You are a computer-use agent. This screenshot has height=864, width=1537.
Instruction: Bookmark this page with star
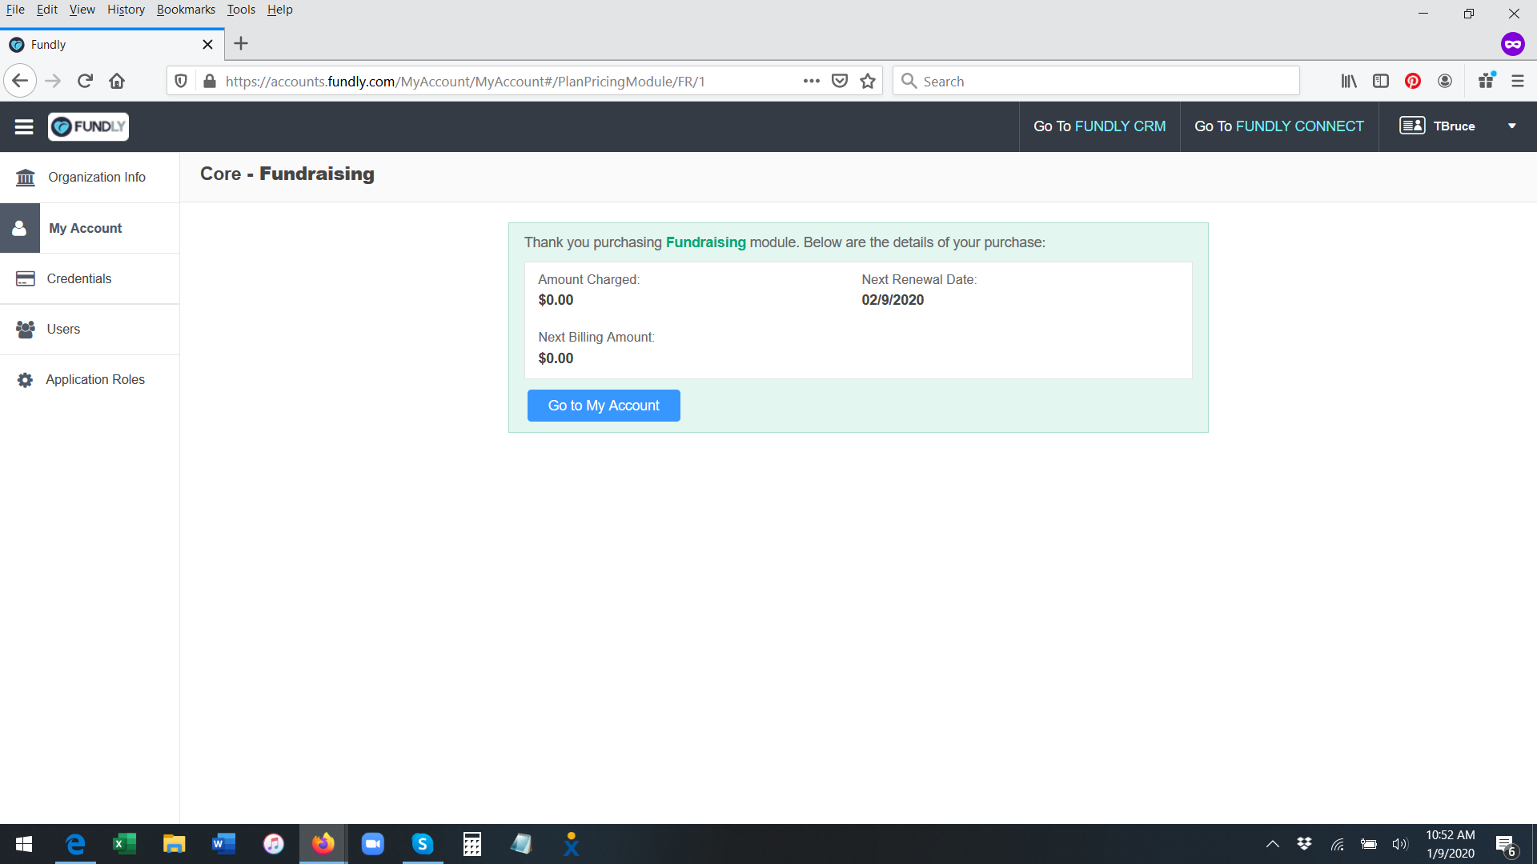point(868,81)
